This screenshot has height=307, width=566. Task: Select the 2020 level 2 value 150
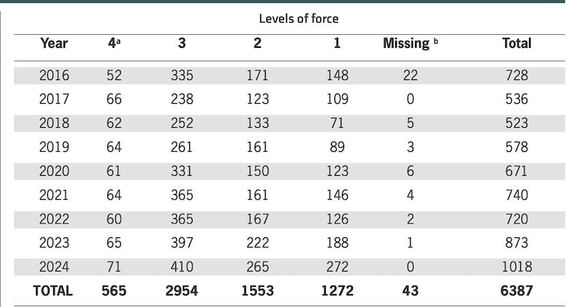[257, 171]
